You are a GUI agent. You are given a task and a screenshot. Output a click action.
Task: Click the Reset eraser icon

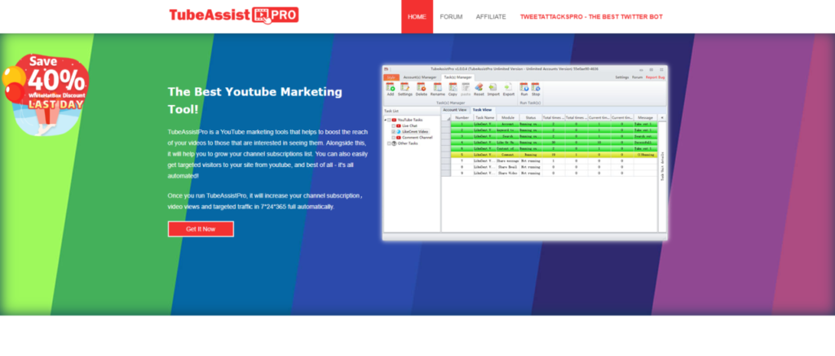pos(479,86)
